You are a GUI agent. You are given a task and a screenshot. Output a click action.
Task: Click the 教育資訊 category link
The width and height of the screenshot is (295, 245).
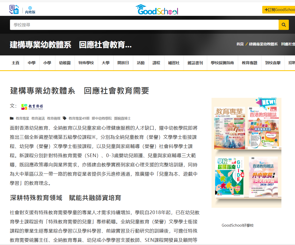38,118
